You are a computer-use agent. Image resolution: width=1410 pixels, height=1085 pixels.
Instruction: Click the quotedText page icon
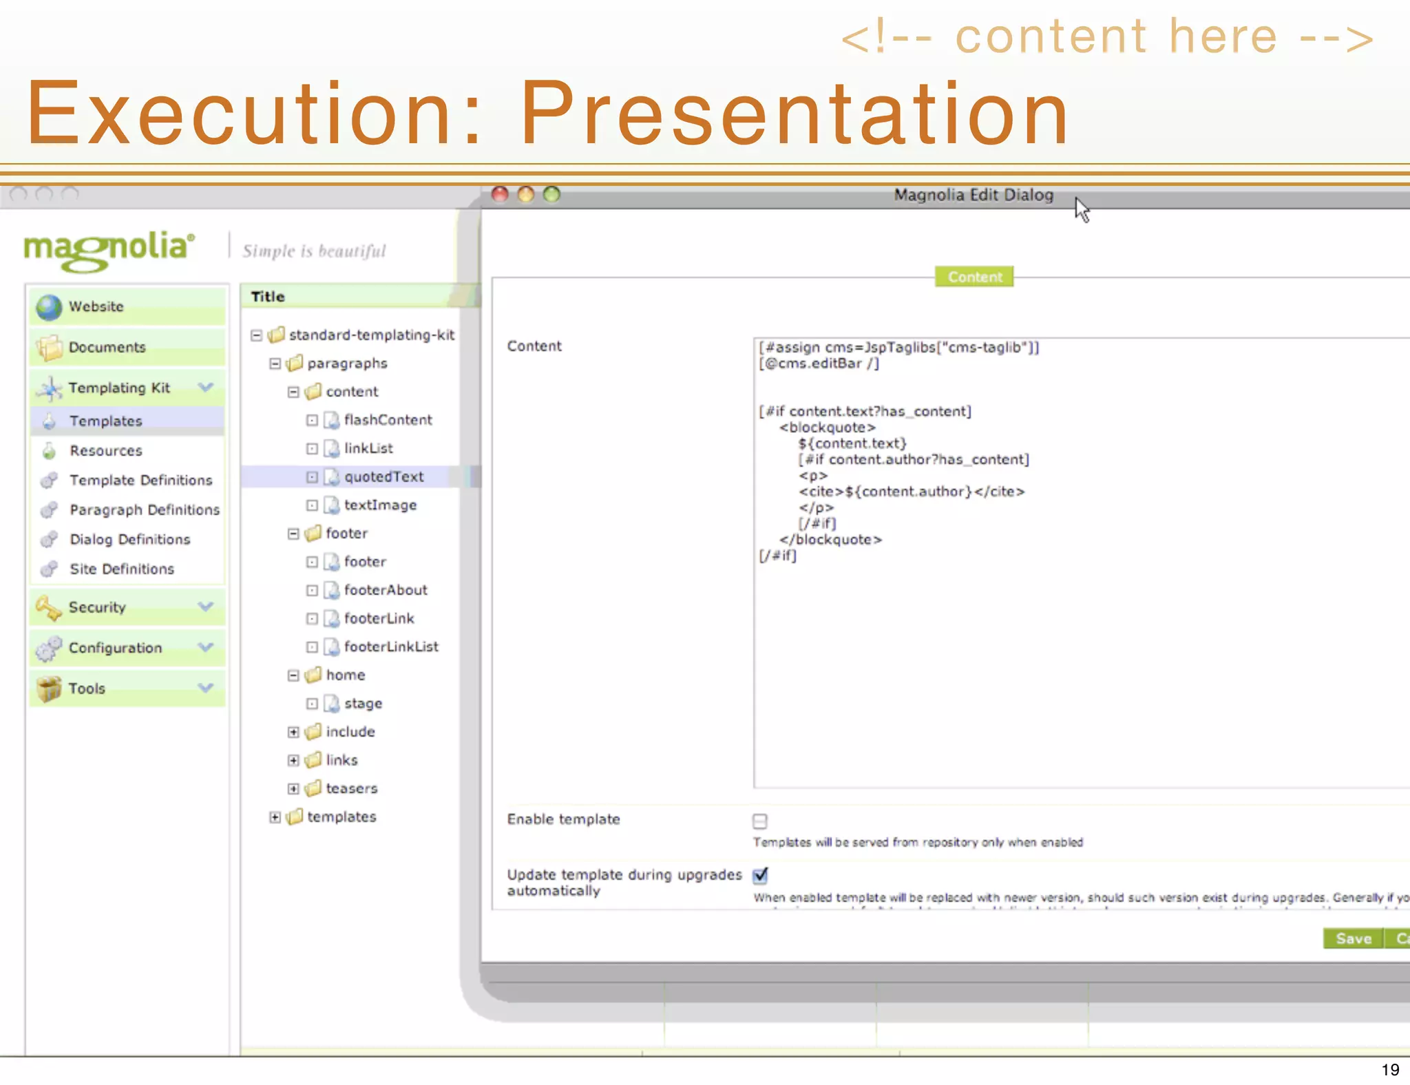[332, 476]
